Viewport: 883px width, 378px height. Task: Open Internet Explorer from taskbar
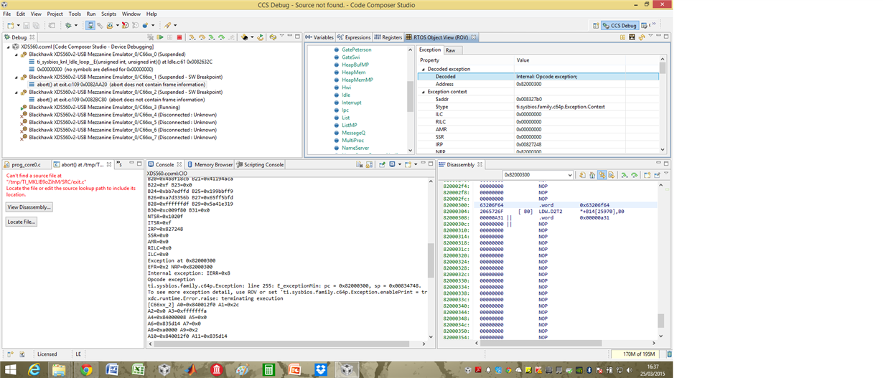point(33,369)
